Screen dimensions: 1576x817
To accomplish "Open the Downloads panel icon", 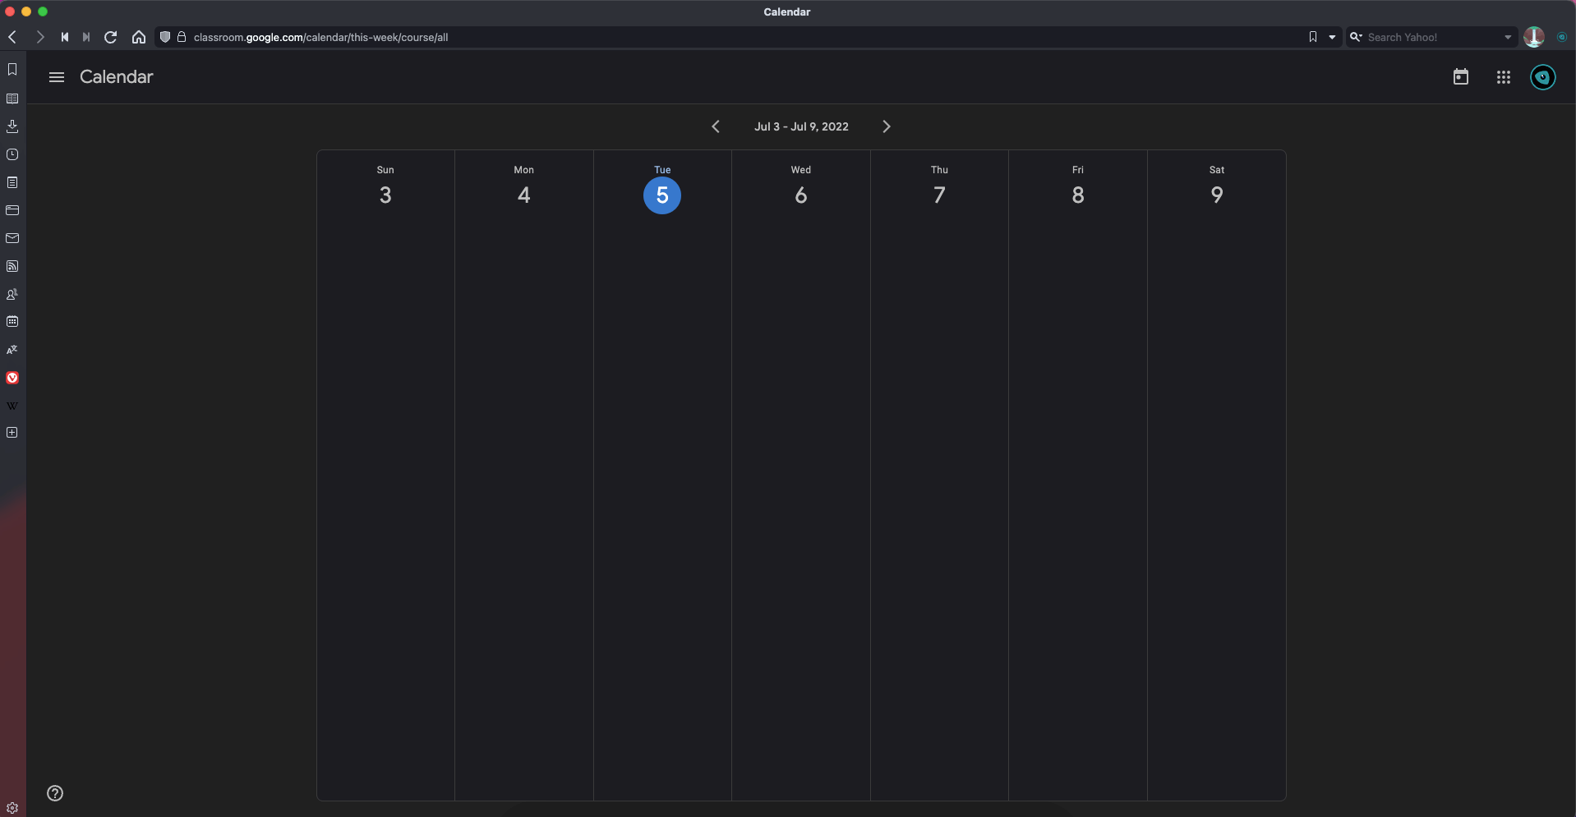I will coord(12,126).
